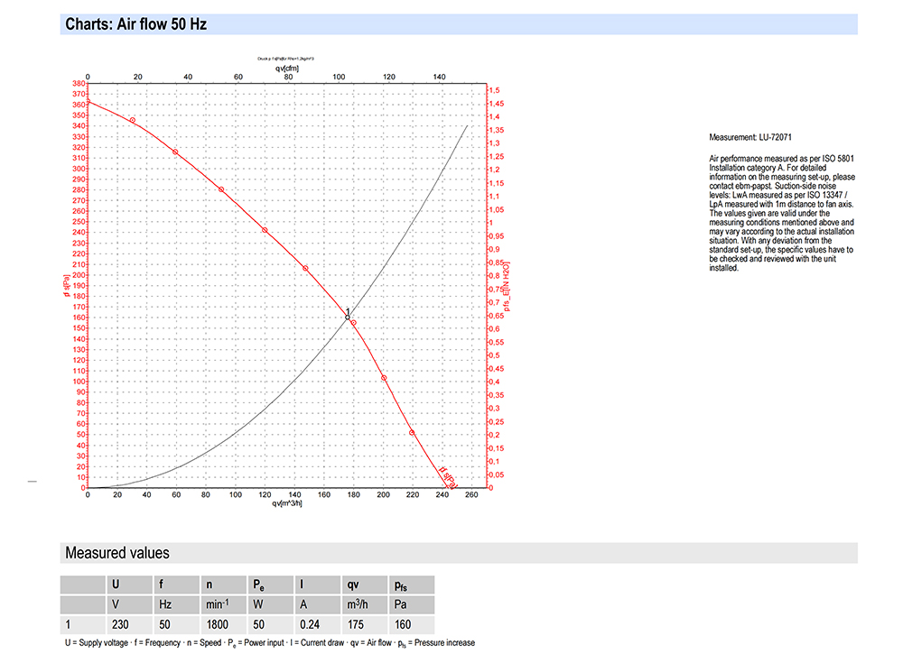The height and width of the screenshot is (663, 903).
Task: Click the first red data point near 345 Pa
Action: pos(132,120)
